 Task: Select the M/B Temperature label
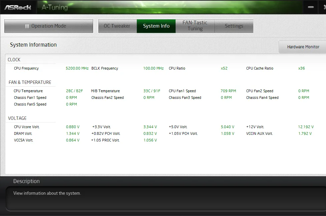click(x=105, y=91)
